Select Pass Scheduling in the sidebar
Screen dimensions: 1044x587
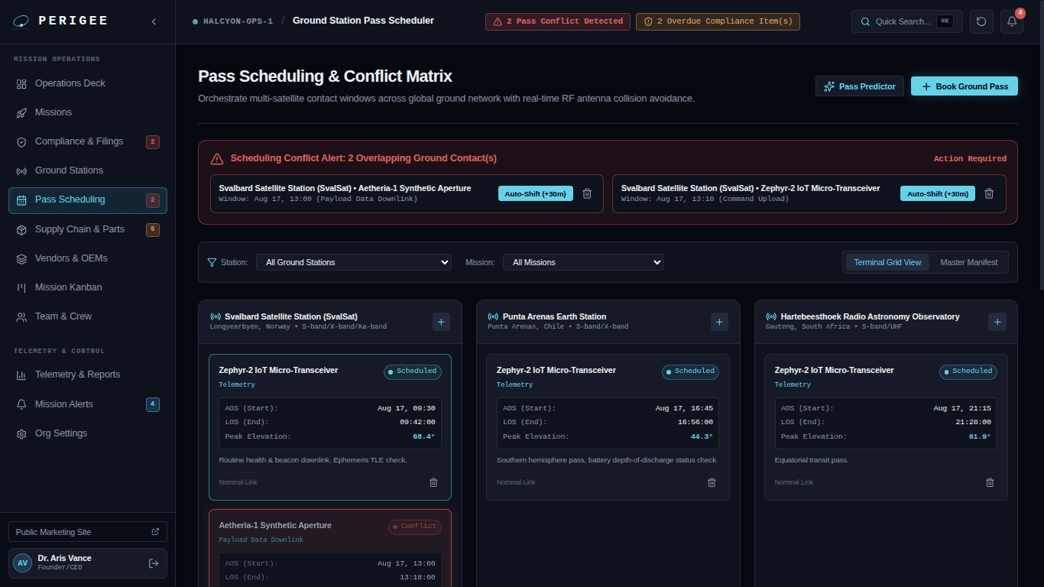point(88,200)
